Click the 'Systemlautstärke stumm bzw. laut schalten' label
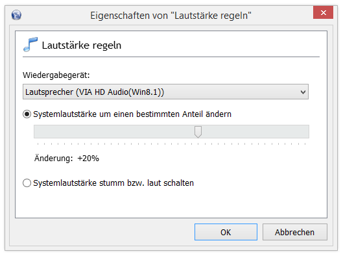The image size is (343, 256). click(113, 183)
